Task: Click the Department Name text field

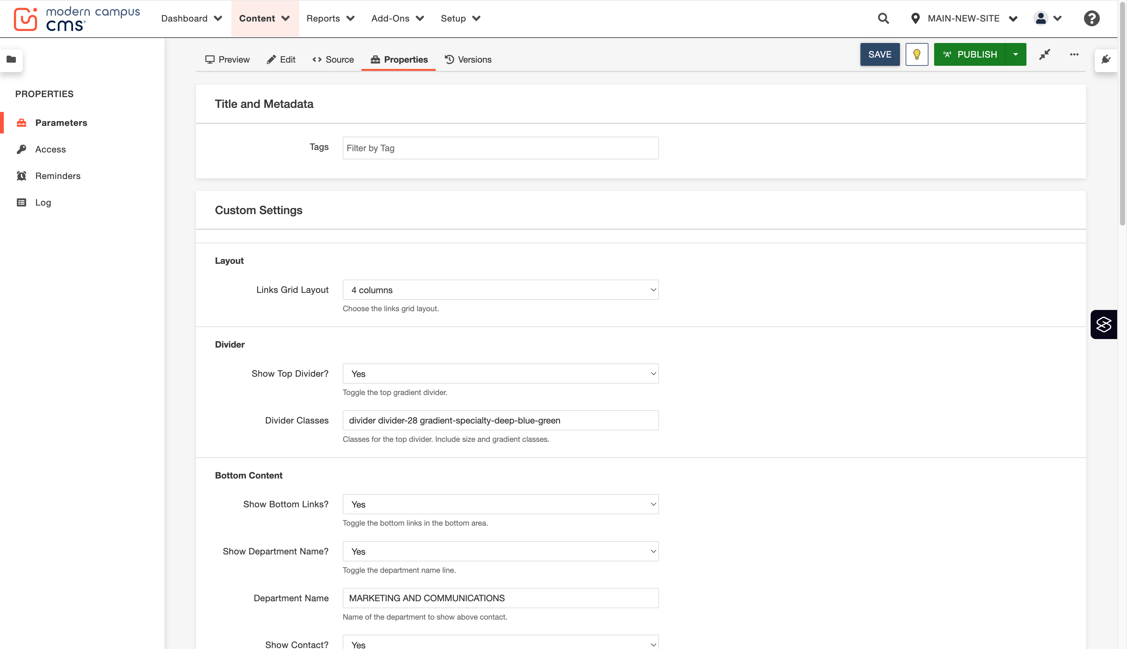Action: click(x=501, y=598)
